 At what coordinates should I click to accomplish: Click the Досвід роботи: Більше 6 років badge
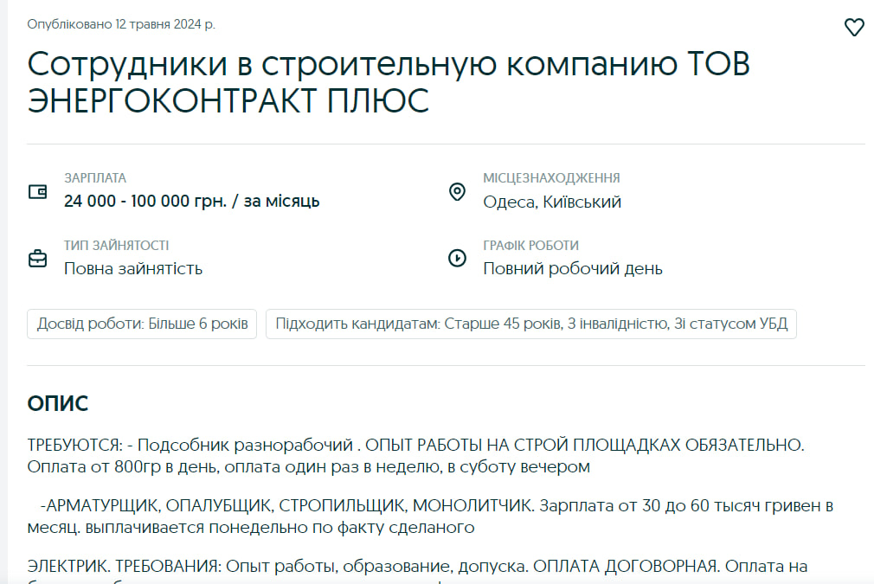coord(142,324)
